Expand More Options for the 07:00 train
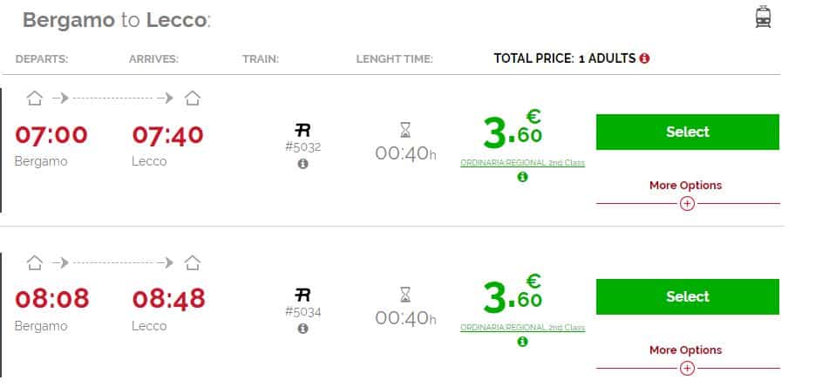The width and height of the screenshot is (836, 387). (x=685, y=185)
